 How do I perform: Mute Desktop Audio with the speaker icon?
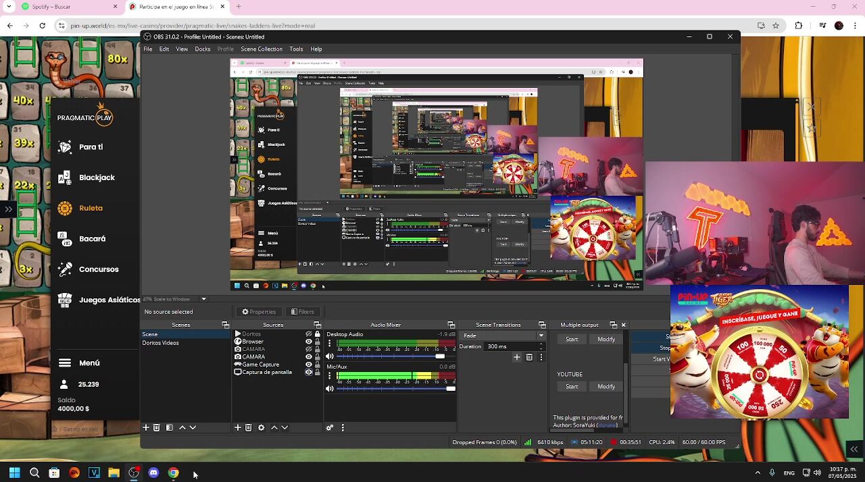coord(330,356)
